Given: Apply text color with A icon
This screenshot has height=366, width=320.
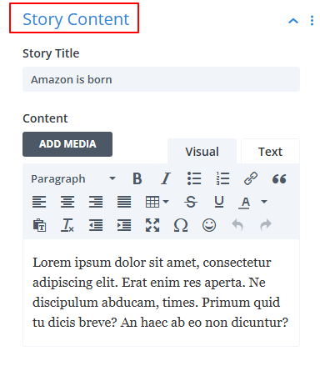Looking at the screenshot, I should tap(245, 203).
